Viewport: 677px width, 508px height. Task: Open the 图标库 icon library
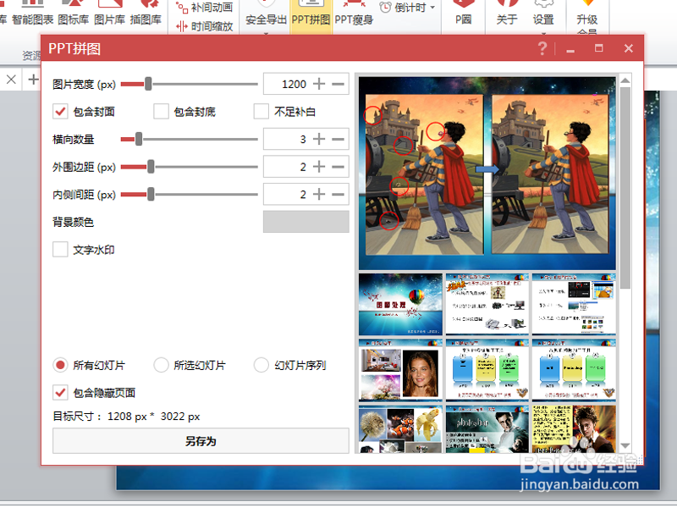pyautogui.click(x=74, y=13)
